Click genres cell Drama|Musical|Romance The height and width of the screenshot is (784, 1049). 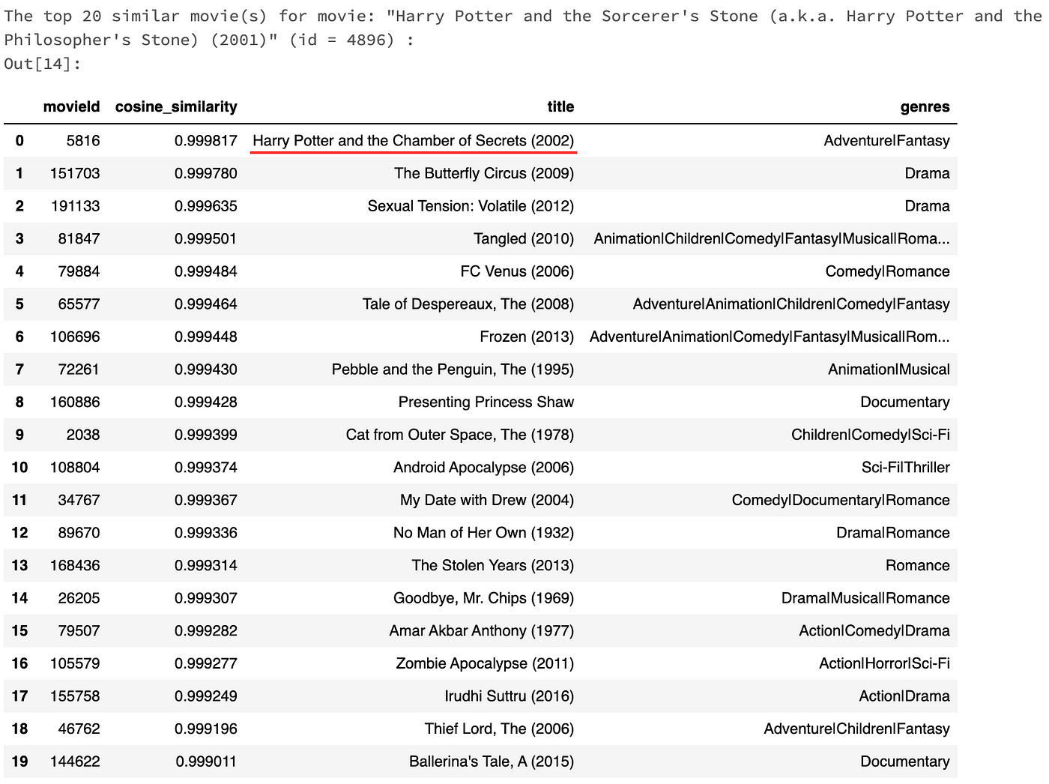click(865, 598)
